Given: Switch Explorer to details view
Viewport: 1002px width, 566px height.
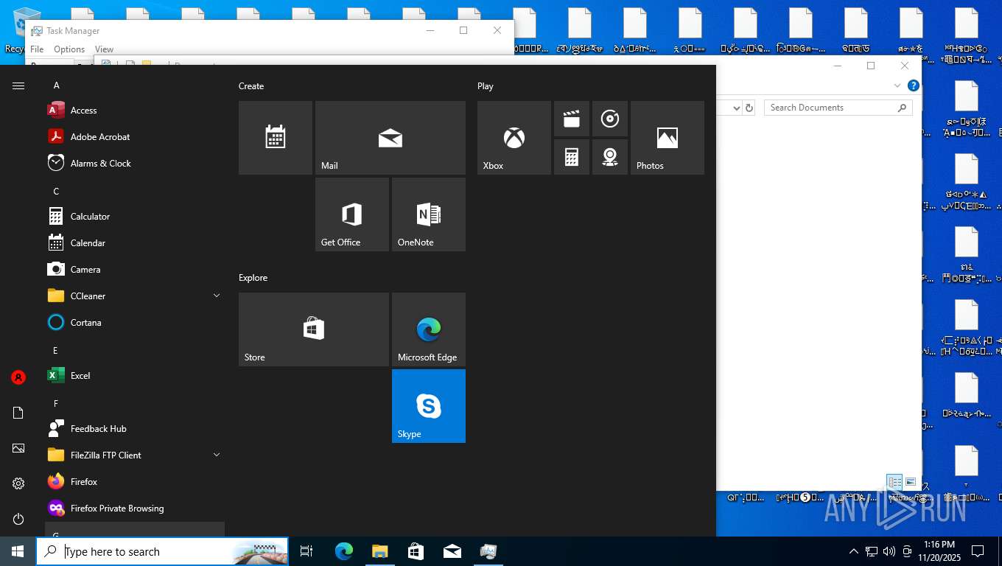Looking at the screenshot, I should [894, 482].
